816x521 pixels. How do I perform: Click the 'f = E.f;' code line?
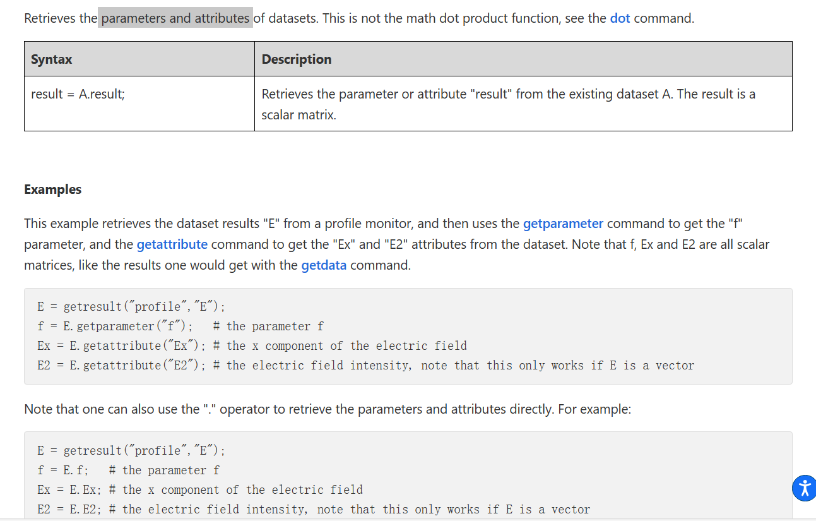tap(62, 470)
